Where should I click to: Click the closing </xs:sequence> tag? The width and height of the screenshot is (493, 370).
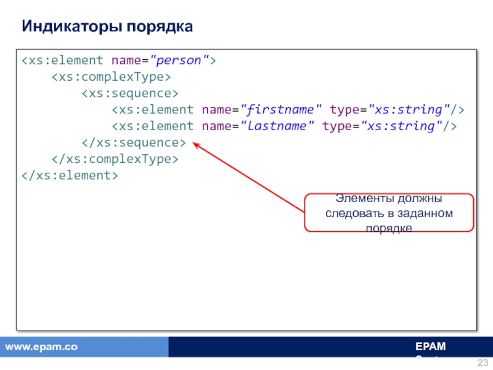coord(134,142)
